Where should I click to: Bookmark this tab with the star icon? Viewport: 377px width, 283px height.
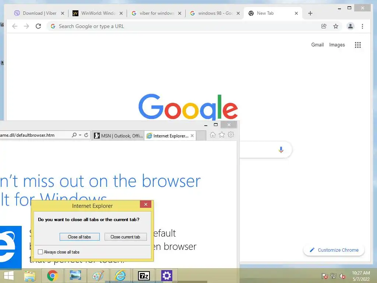[336, 26]
